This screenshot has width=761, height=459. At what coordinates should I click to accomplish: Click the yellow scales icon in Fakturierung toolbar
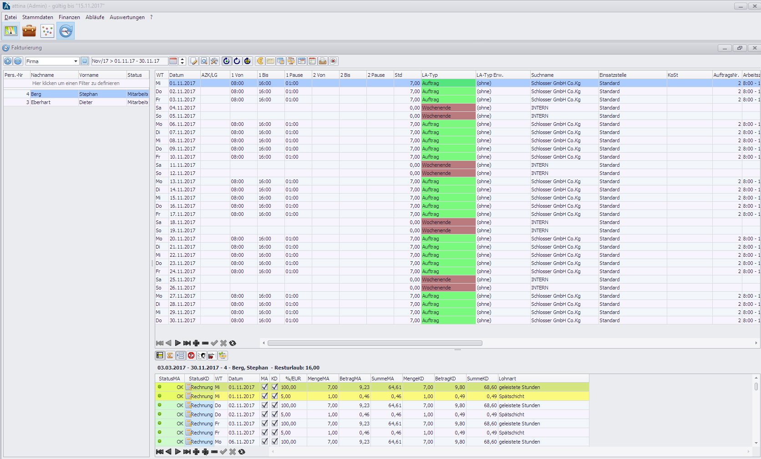click(291, 61)
